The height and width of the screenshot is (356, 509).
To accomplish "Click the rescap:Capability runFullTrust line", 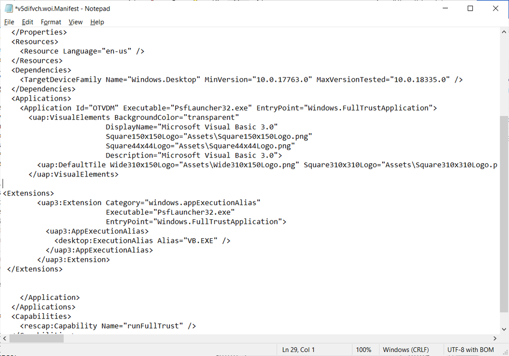I will (108, 326).
